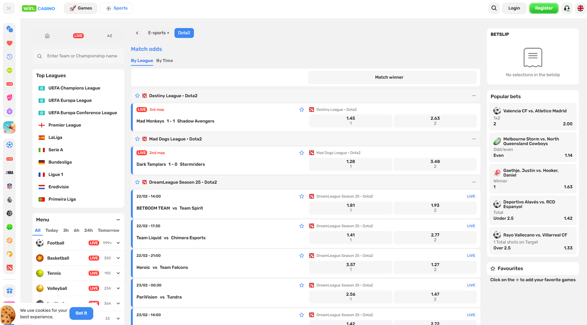This screenshot has height=325, width=587.
Task: Click the home icon in sports panel
Action: click(47, 36)
